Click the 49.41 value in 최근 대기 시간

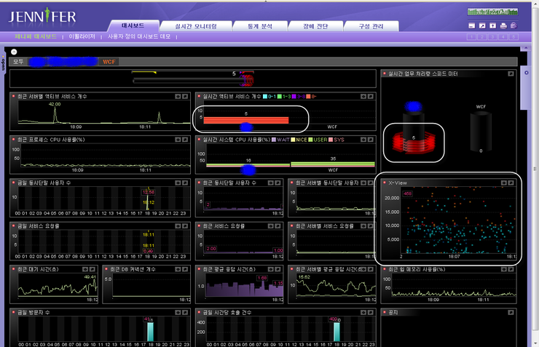(x=90, y=276)
